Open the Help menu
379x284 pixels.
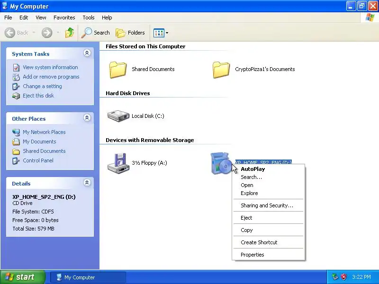[107, 18]
